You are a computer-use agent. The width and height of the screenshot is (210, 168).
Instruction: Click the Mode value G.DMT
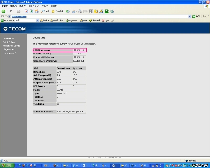pyautogui.click(x=60, y=90)
